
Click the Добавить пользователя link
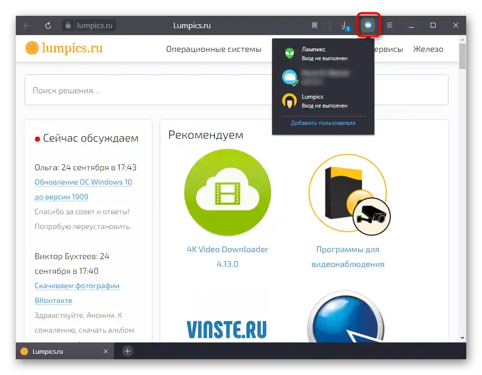click(322, 123)
